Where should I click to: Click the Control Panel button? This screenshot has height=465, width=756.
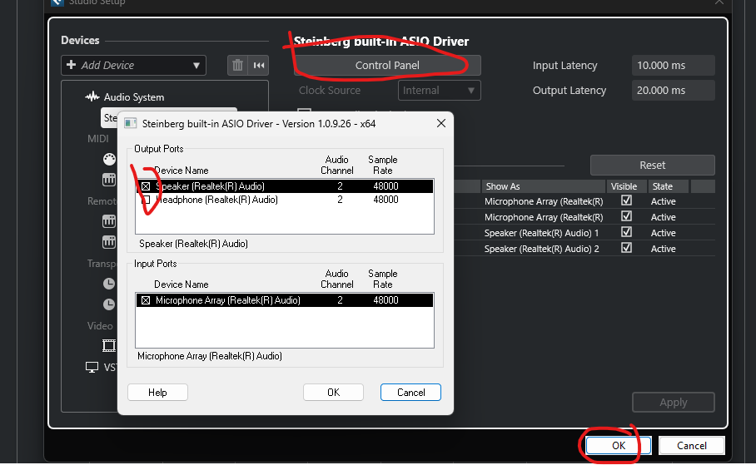click(x=387, y=65)
